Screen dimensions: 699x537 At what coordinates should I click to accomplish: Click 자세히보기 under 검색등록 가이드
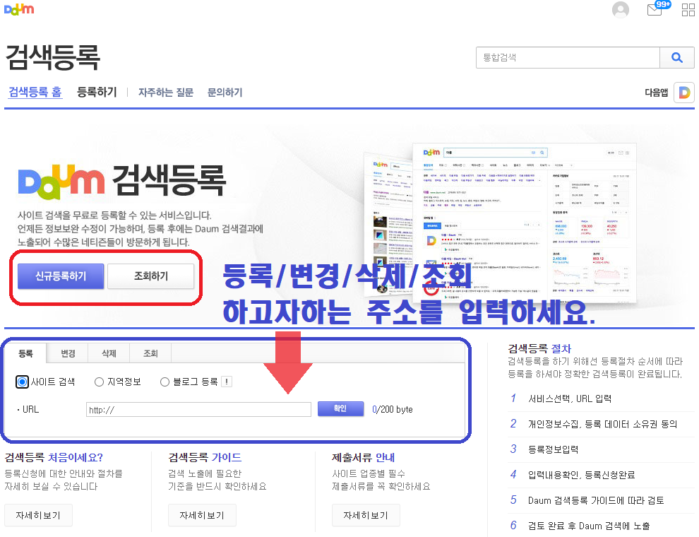point(202,515)
